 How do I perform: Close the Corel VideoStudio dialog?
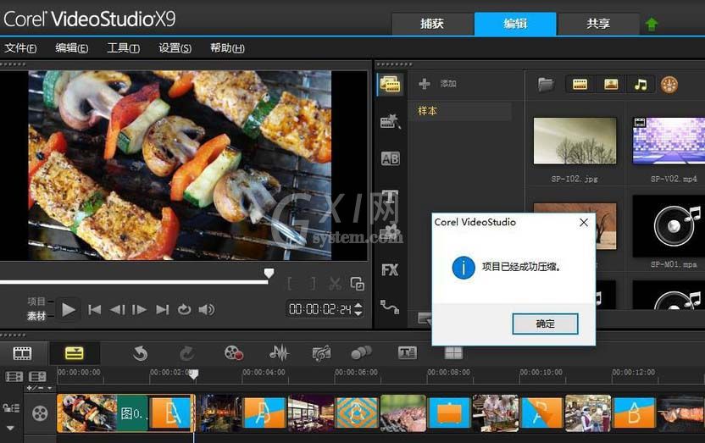pos(584,223)
